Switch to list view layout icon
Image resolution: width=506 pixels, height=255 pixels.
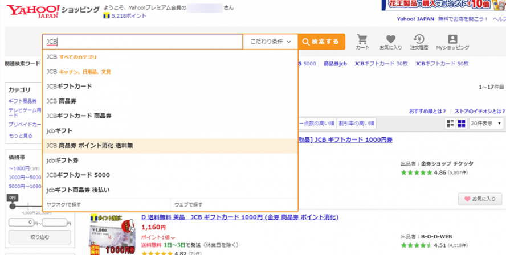(450, 124)
